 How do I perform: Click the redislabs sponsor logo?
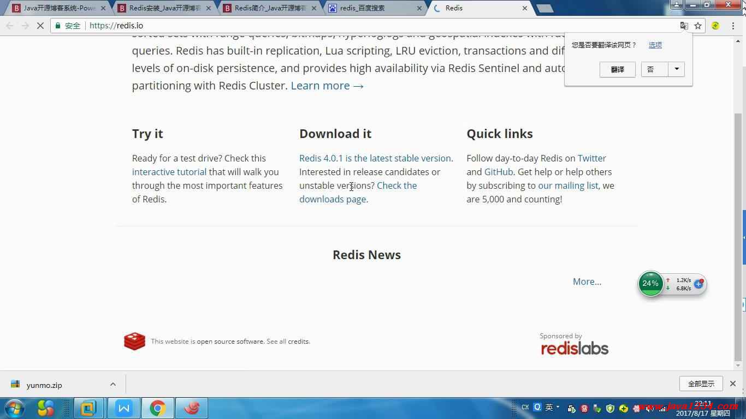click(575, 348)
